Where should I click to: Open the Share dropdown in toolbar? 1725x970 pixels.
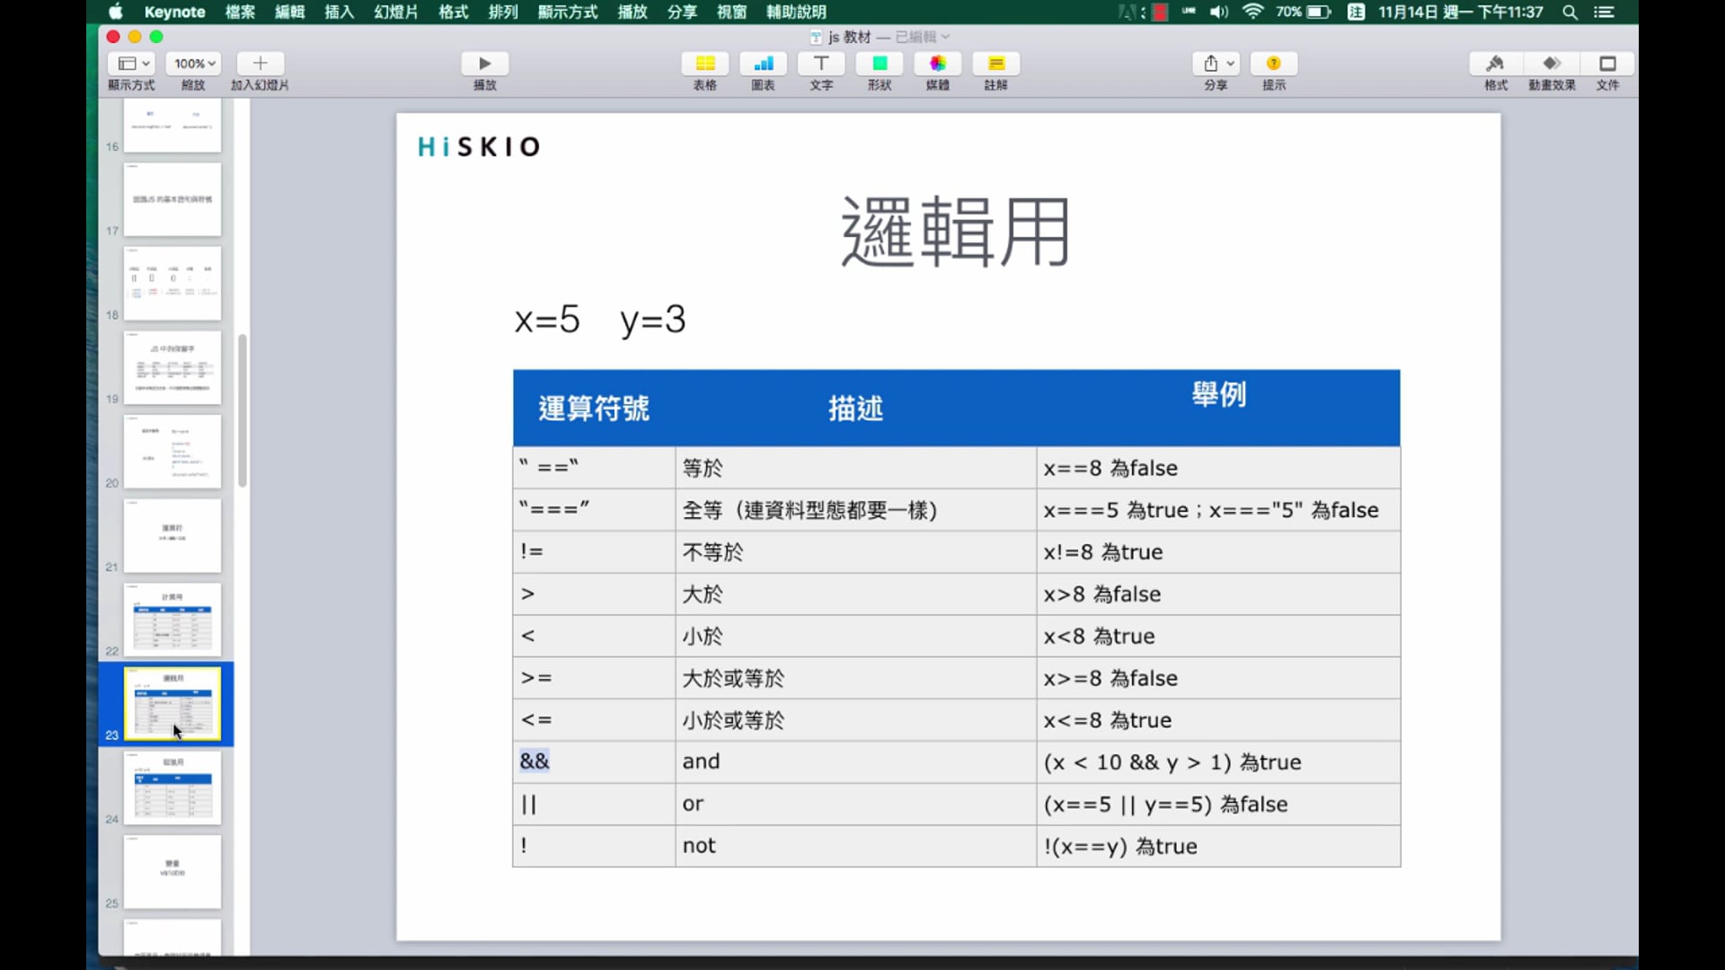(x=1216, y=64)
